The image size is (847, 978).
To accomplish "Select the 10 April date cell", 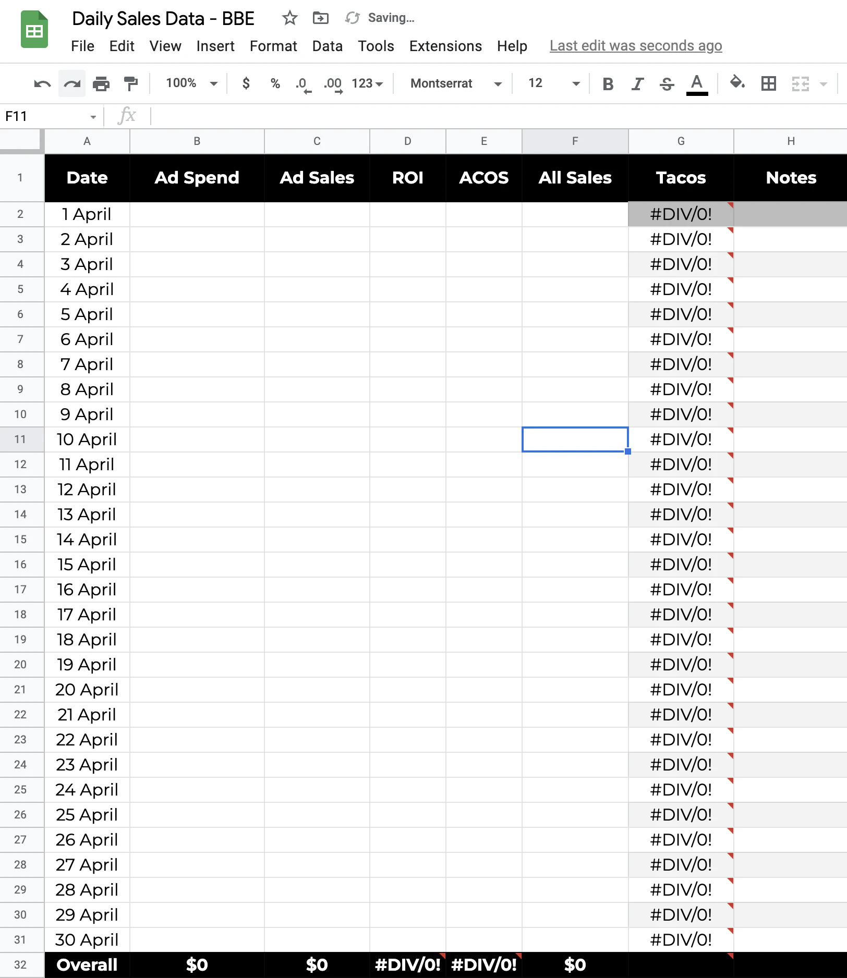I will coord(87,439).
